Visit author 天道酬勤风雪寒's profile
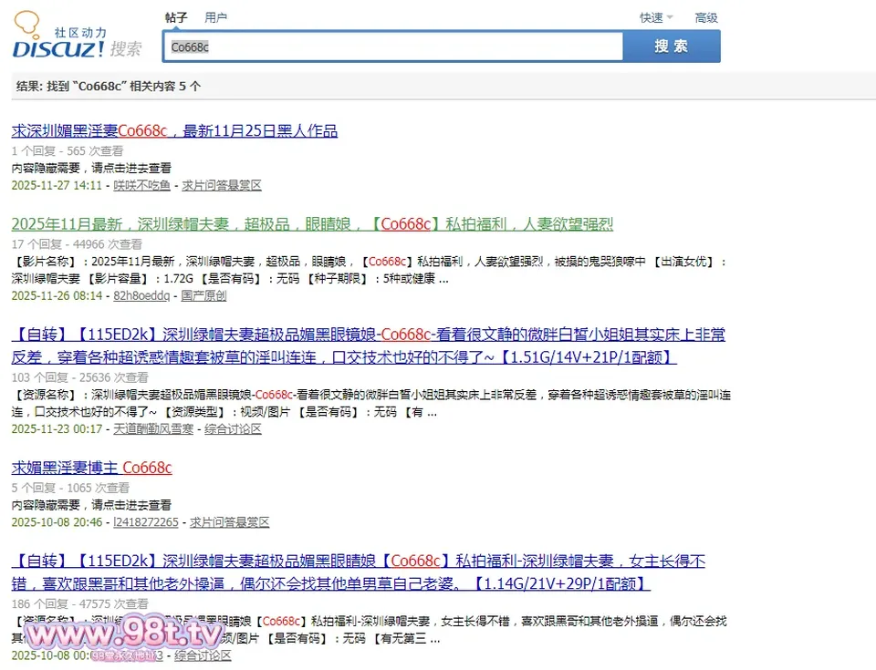The image size is (876, 670). 153,428
